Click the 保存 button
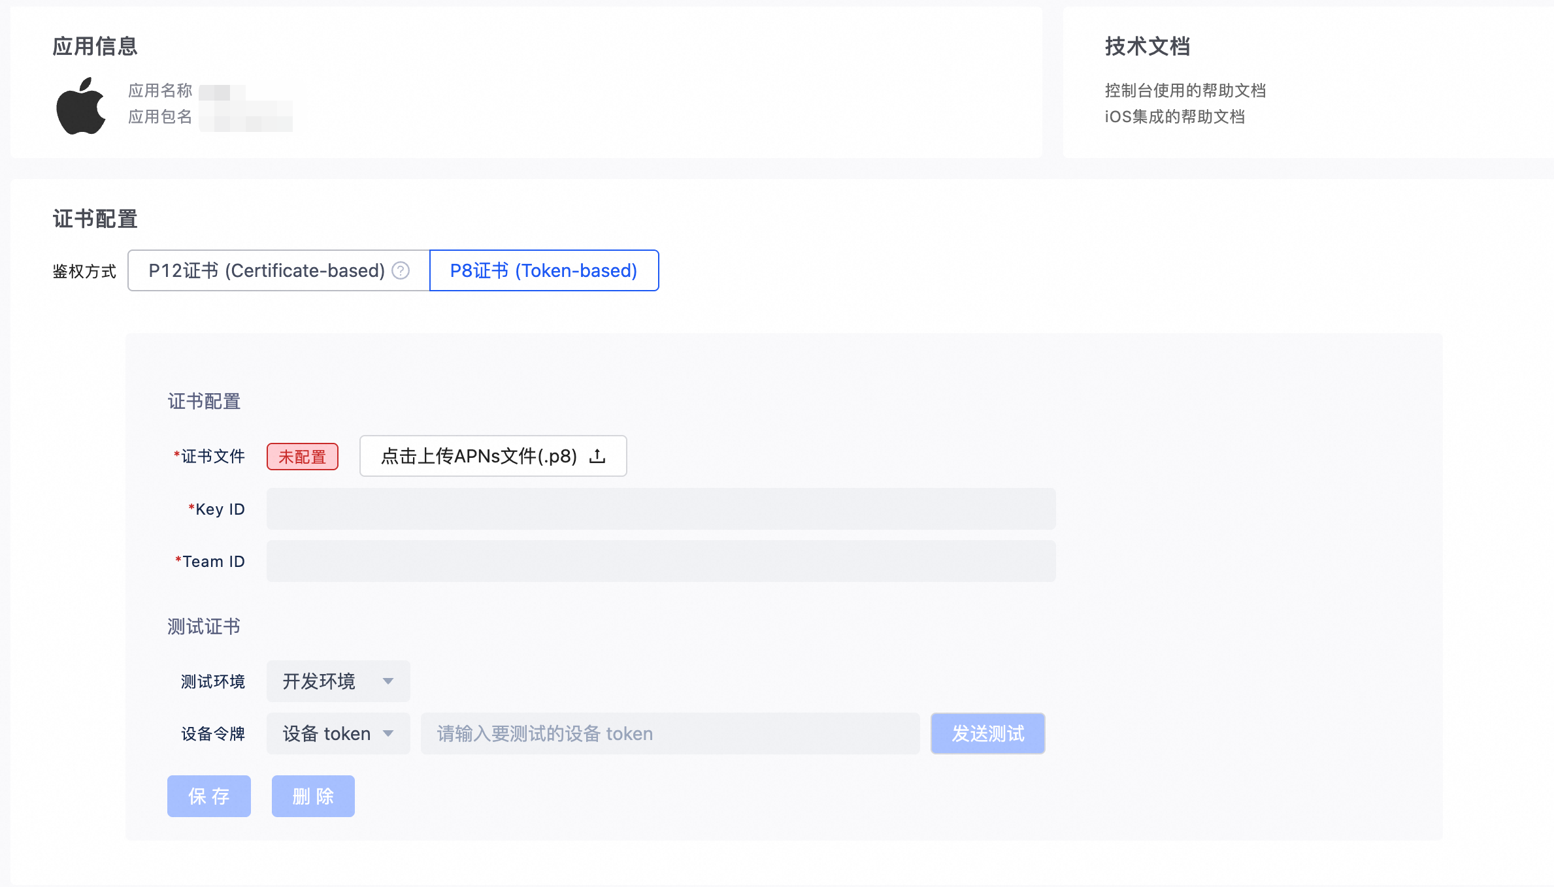Image resolution: width=1554 pixels, height=887 pixels. tap(208, 796)
